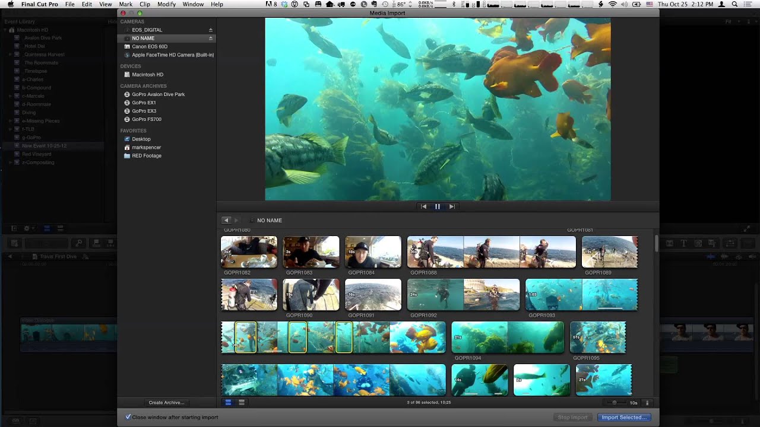Go back in the browser navigation
This screenshot has height=427, width=760.
coord(226,220)
